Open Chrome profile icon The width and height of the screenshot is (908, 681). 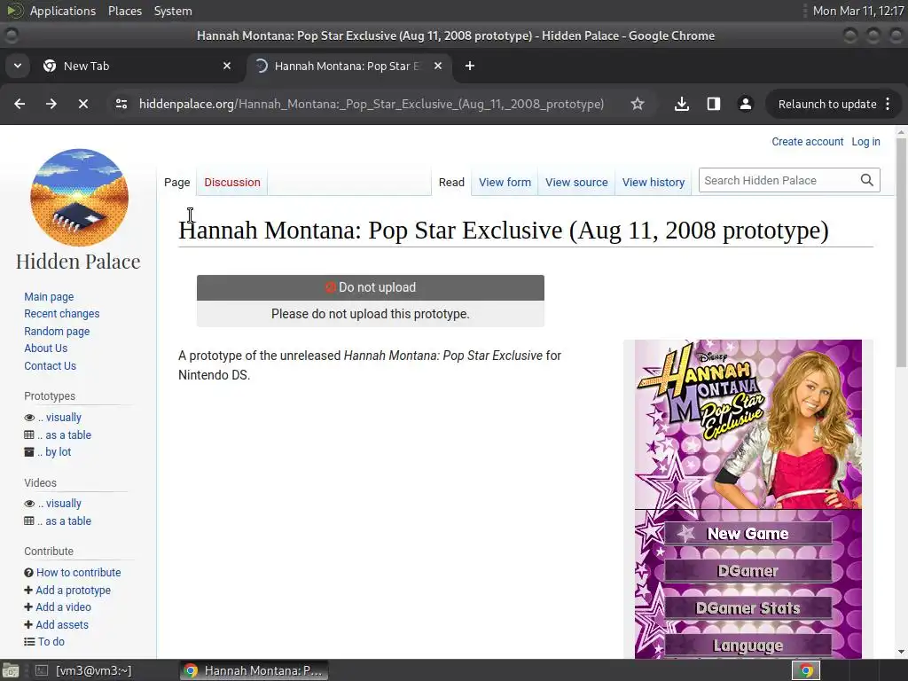click(x=745, y=105)
